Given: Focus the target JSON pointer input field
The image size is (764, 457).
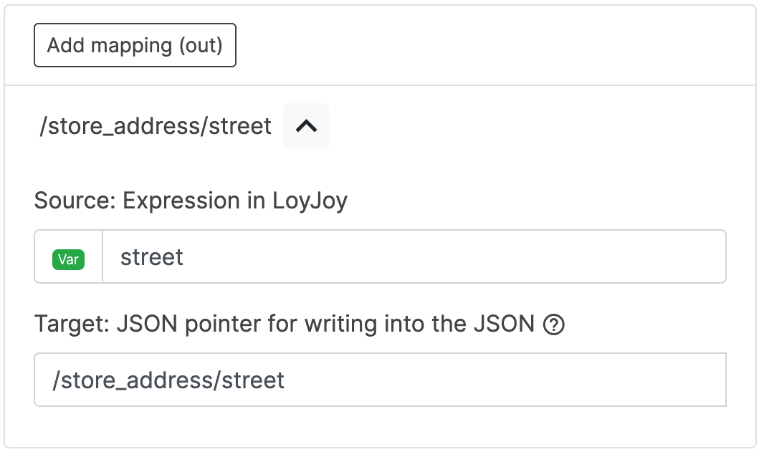Looking at the screenshot, I should (x=380, y=380).
